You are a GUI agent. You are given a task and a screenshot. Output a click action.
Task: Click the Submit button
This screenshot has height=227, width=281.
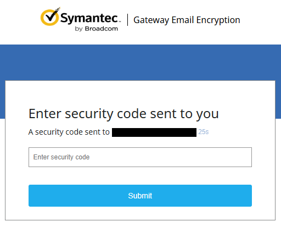pos(140,196)
